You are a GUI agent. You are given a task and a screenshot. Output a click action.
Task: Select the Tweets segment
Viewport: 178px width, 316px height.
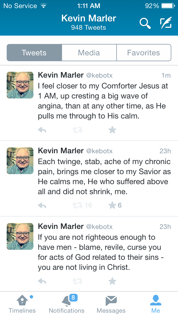[34, 53]
